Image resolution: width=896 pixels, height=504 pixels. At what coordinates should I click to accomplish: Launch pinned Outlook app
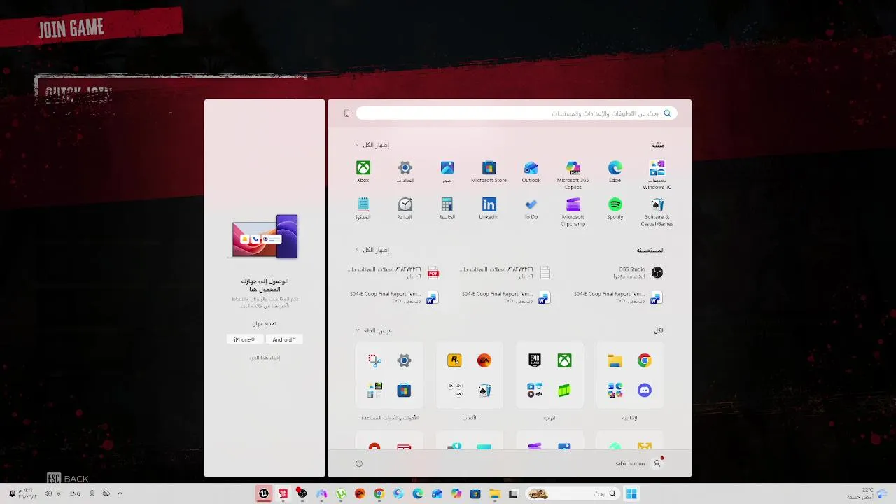(x=531, y=171)
